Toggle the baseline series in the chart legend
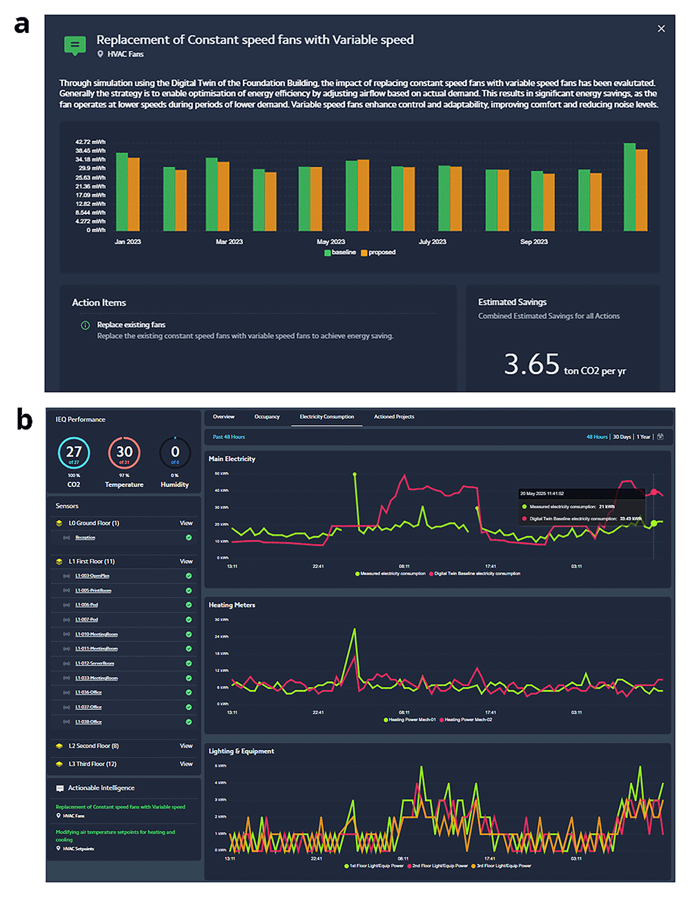Viewport: 690px width, 897px height. tap(340, 253)
